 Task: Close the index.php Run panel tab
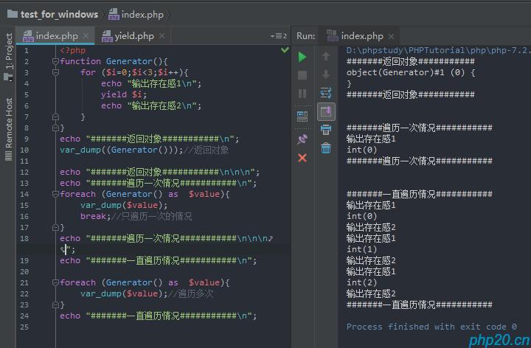391,36
